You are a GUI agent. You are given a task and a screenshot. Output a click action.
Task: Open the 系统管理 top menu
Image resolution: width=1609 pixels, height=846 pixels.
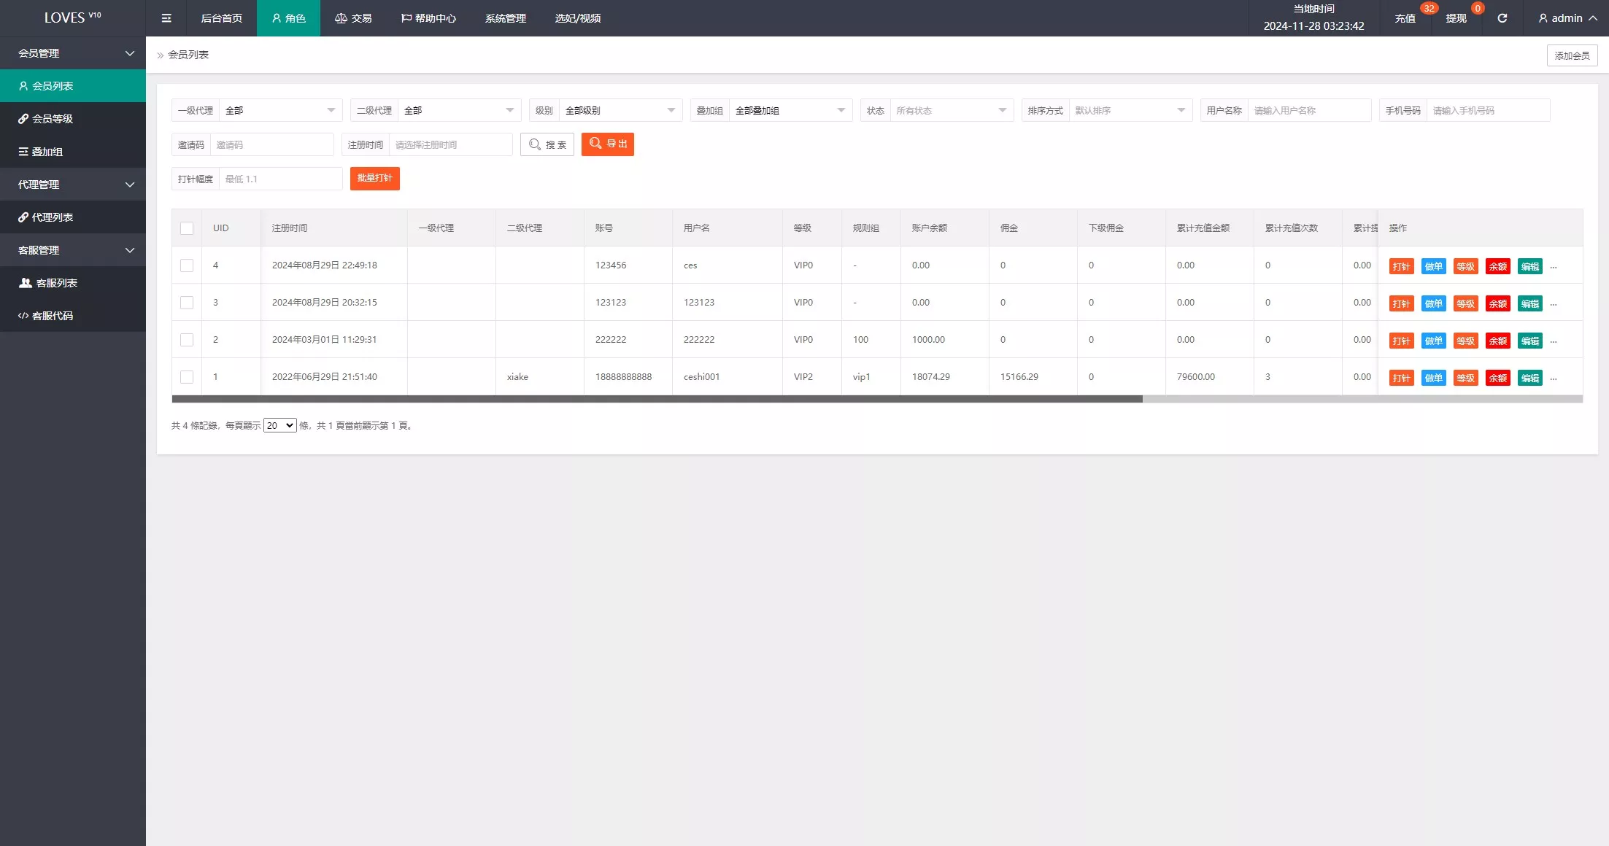[505, 18]
